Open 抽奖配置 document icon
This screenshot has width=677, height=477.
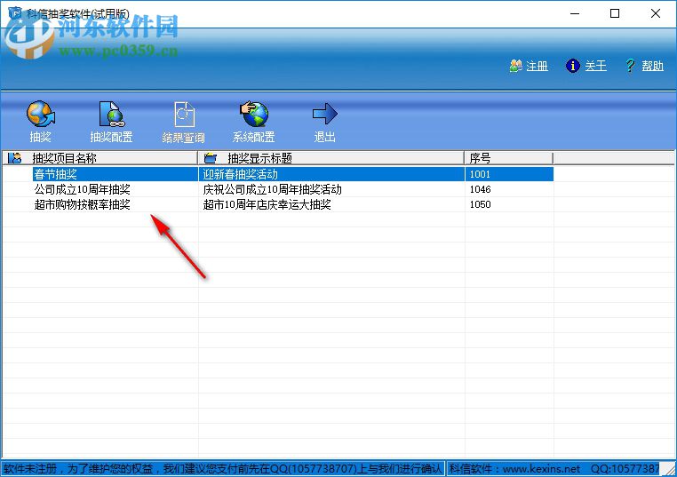[111, 114]
